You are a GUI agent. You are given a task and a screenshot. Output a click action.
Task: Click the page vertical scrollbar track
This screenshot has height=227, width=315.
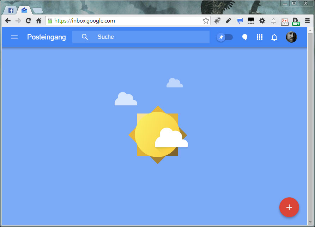tap(310, 127)
